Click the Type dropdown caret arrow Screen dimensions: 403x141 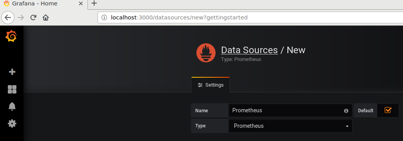coord(347,127)
